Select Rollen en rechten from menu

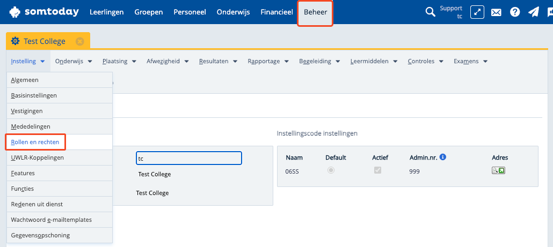point(35,142)
